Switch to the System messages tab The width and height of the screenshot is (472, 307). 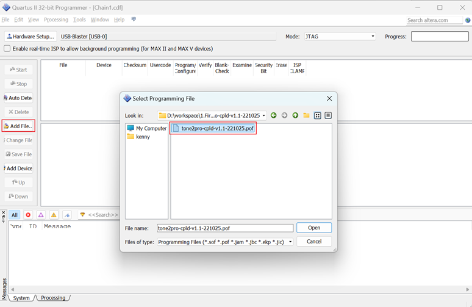point(21,298)
